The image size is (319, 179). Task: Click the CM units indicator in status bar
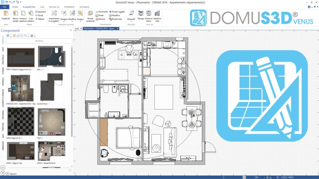click(256, 177)
